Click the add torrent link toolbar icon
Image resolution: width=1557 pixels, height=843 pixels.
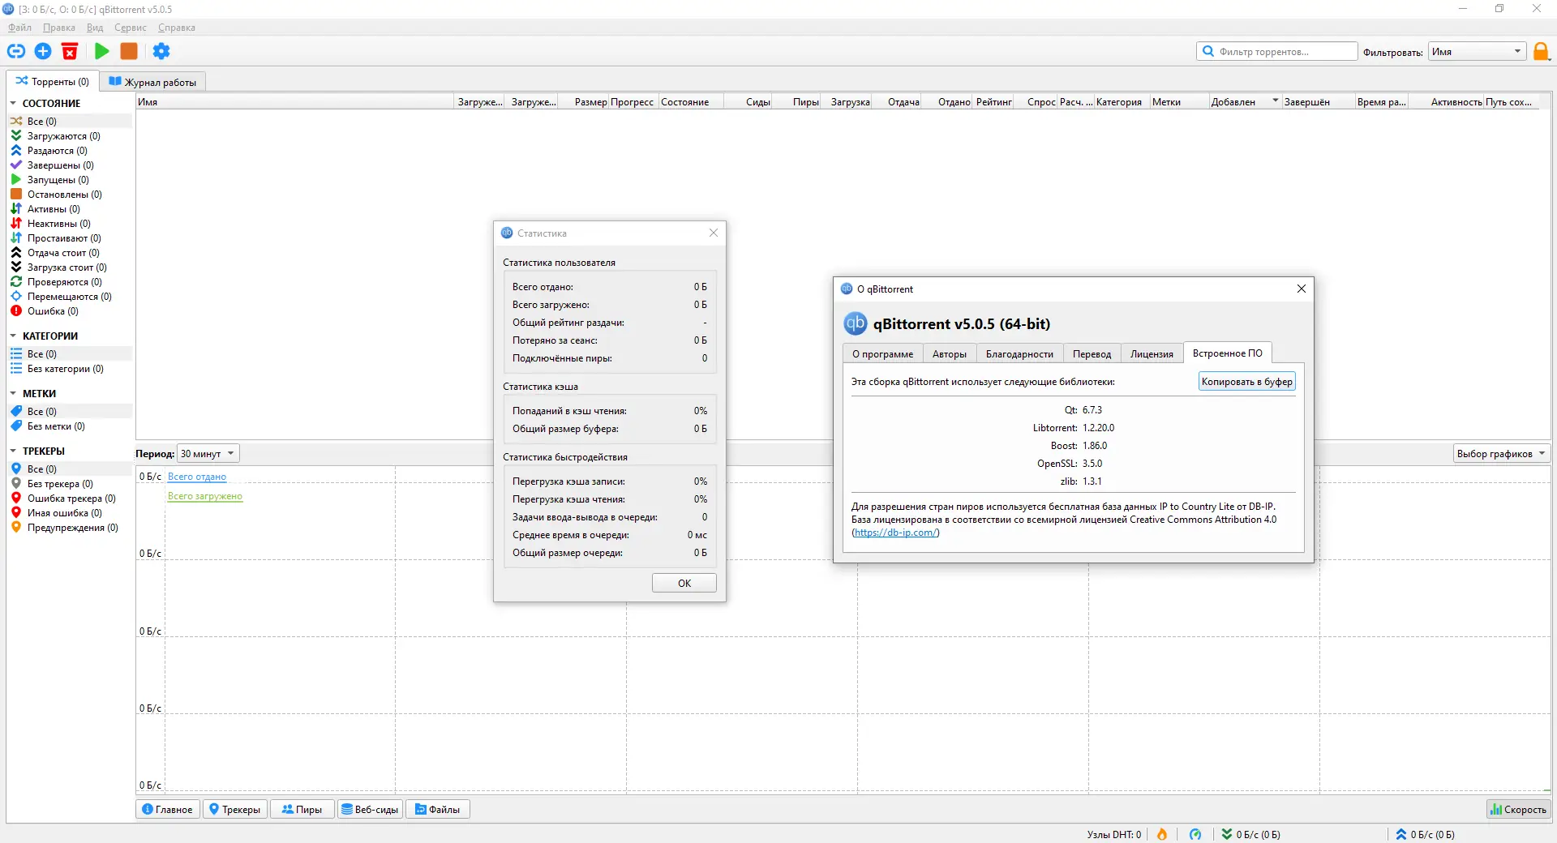tap(16, 52)
